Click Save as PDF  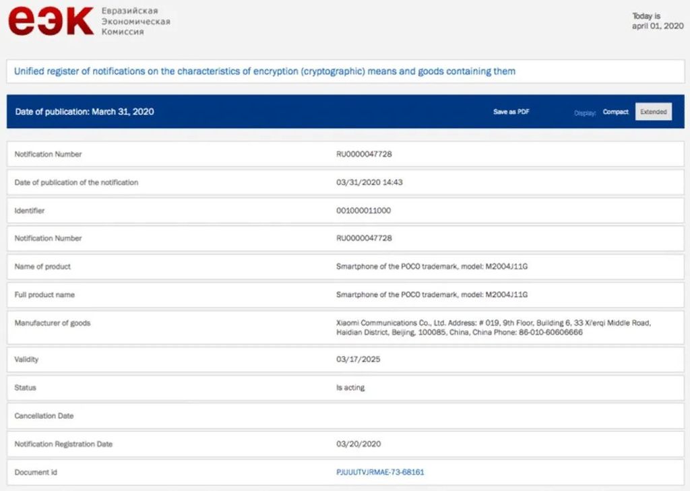coord(511,112)
